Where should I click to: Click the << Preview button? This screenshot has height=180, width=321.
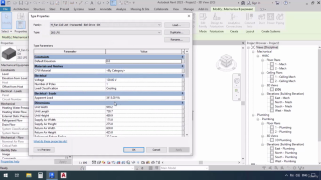44,150
